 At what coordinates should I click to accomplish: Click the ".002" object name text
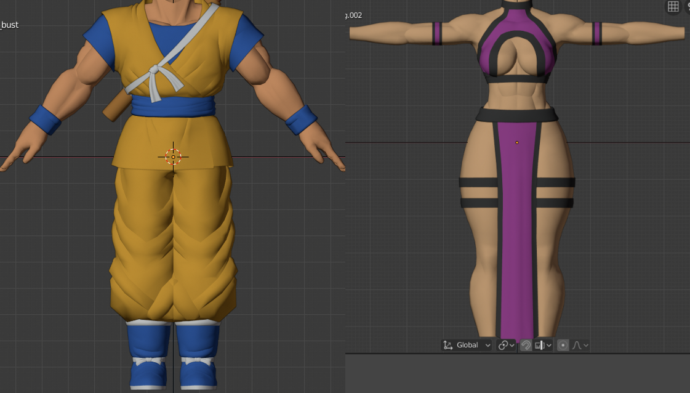(354, 15)
